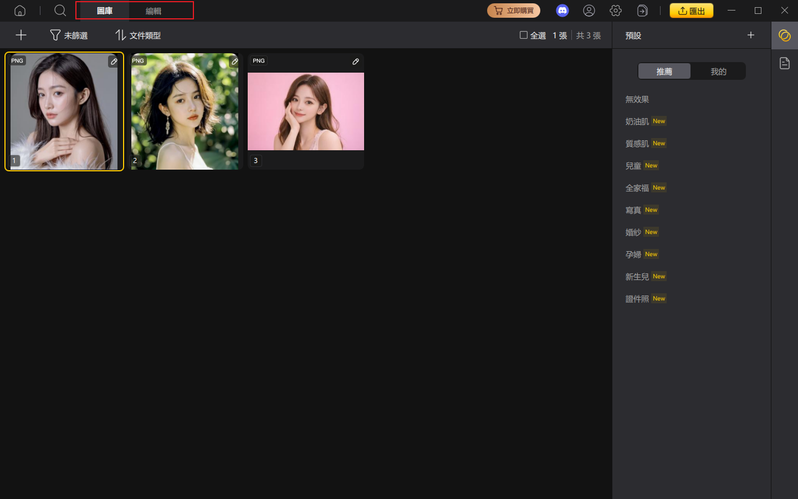Switch to the 編輯 tab
The height and width of the screenshot is (499, 798).
(154, 11)
